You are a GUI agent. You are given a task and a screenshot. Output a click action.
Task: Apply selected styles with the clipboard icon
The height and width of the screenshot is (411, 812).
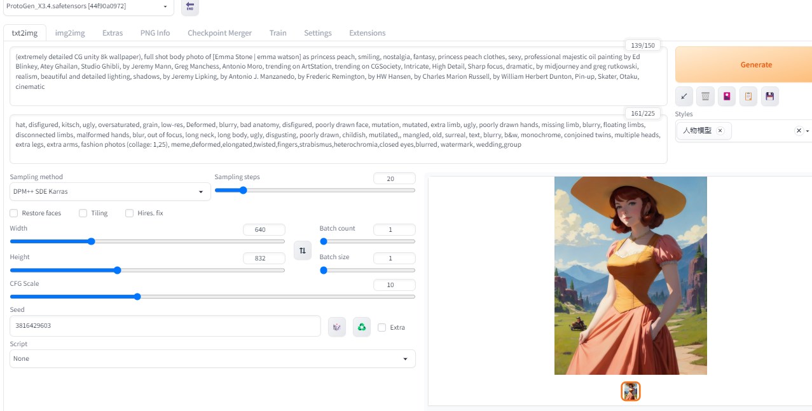[748, 97]
